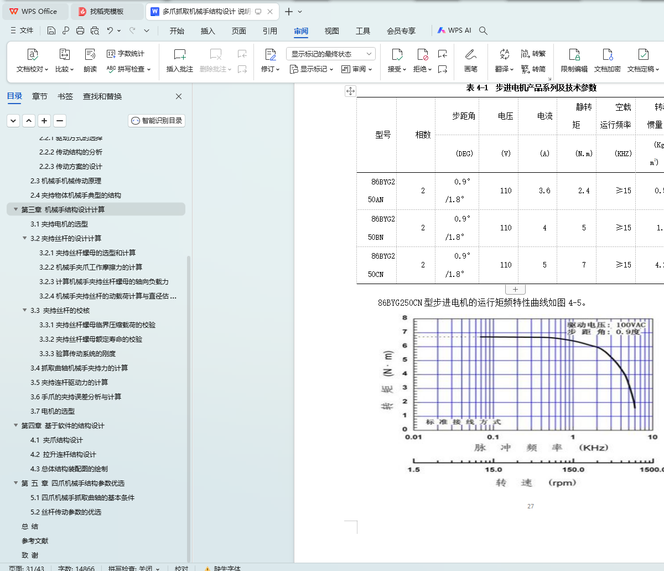Click the 拒绝 reject changes icon
This screenshot has width=664, height=571.
click(x=422, y=54)
